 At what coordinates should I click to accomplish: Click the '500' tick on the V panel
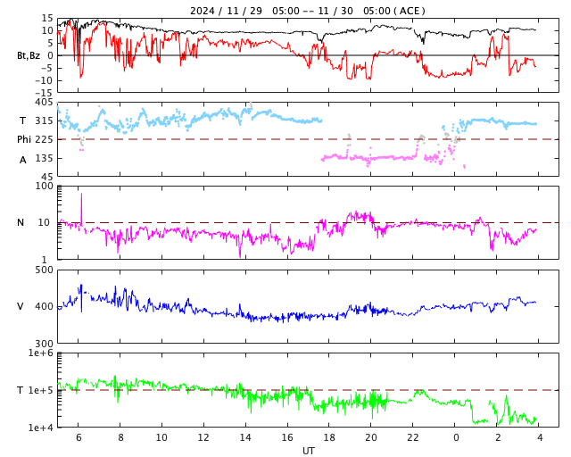[44, 270]
